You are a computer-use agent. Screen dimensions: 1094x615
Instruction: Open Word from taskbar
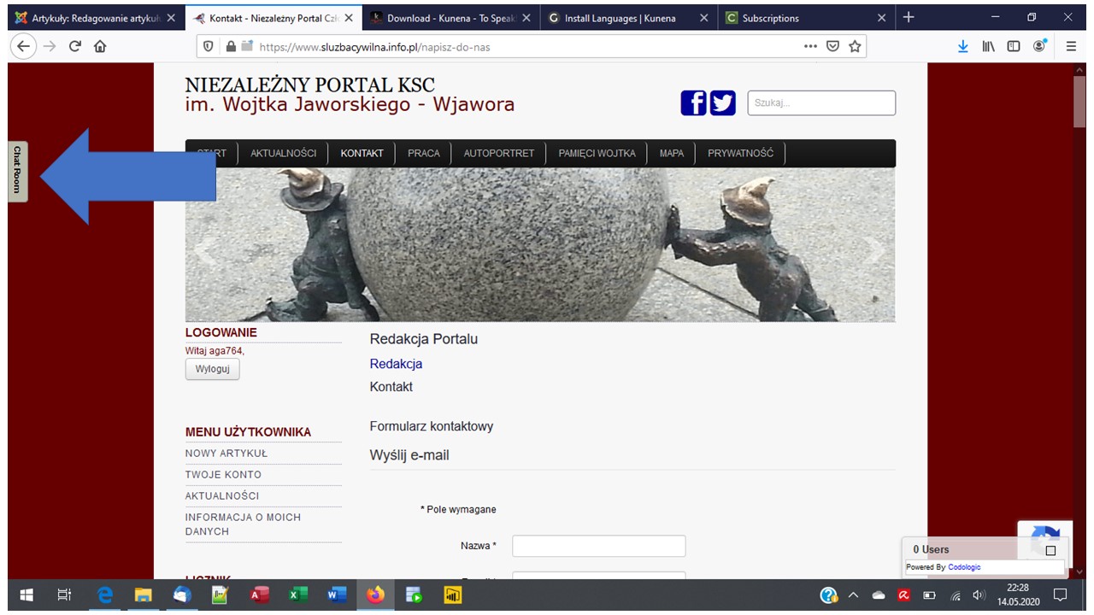(x=337, y=595)
